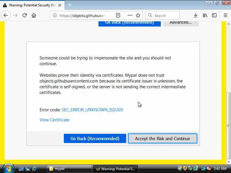Minimize the browser window
Image resolution: width=231 pixels, height=173 pixels.
[209, 3]
